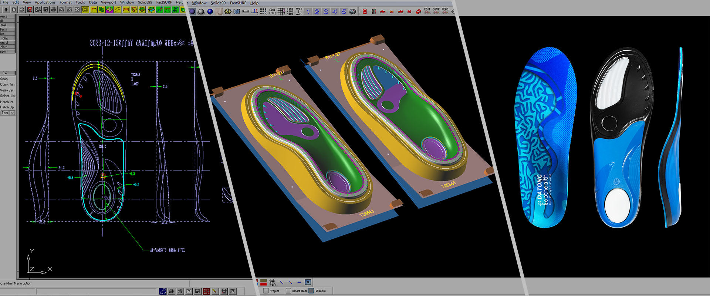Click the horizontal dimension arrow icon
The image size is (710, 296).
(246, 12)
